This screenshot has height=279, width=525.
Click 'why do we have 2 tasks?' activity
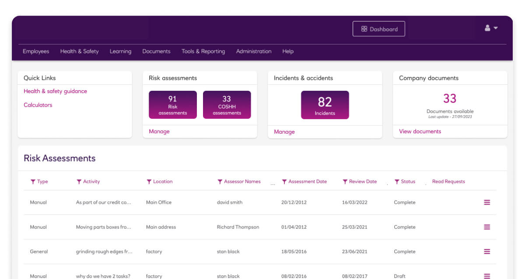(103, 276)
